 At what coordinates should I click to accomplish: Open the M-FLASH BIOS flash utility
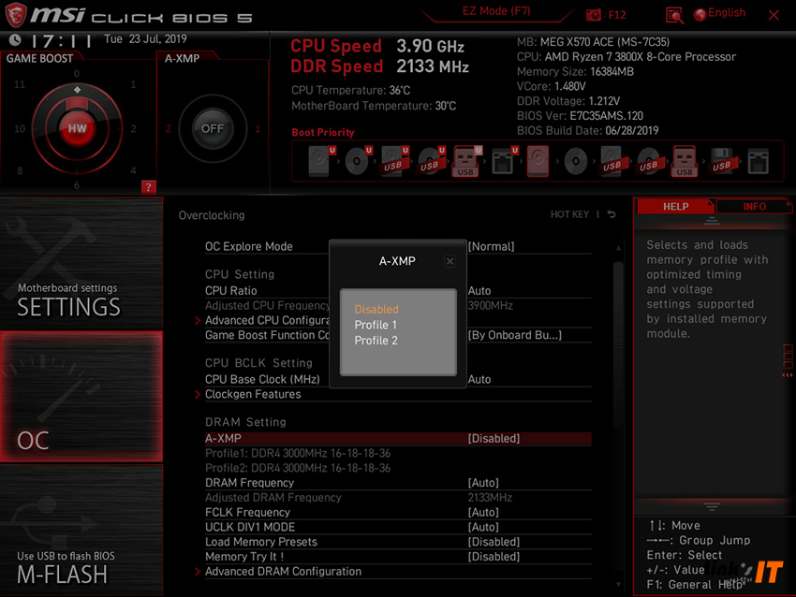pyautogui.click(x=81, y=530)
